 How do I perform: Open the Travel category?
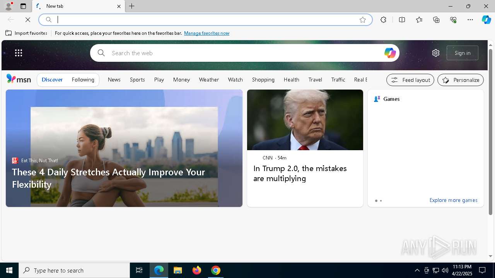[315, 80]
